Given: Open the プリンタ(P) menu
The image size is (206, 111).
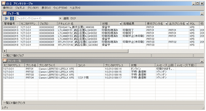Looking at the screenshot, I should click(33, 8).
